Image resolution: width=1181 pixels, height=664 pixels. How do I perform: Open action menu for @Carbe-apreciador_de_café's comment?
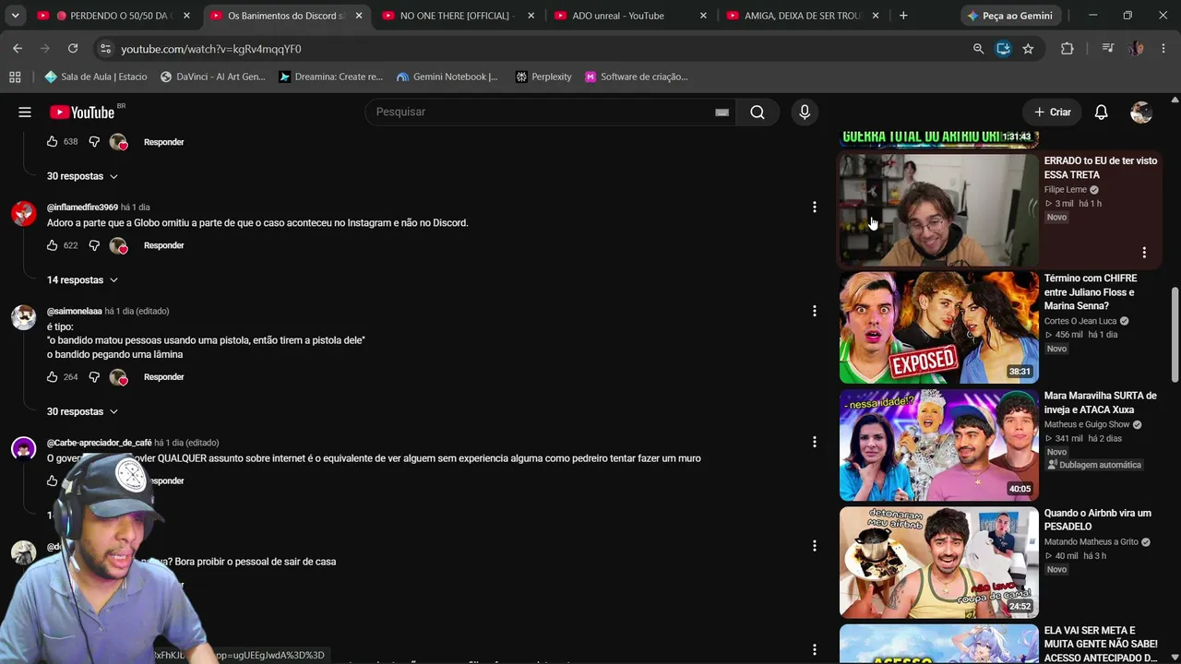point(814,443)
